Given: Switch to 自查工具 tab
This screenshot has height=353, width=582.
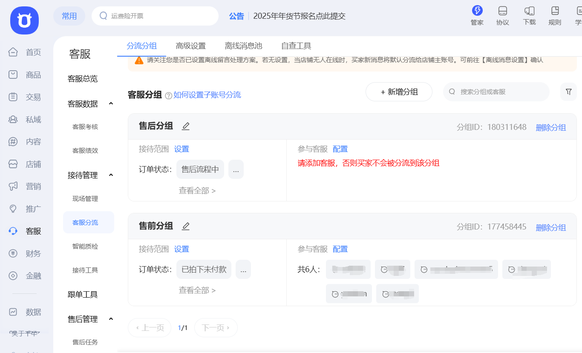Looking at the screenshot, I should point(296,46).
